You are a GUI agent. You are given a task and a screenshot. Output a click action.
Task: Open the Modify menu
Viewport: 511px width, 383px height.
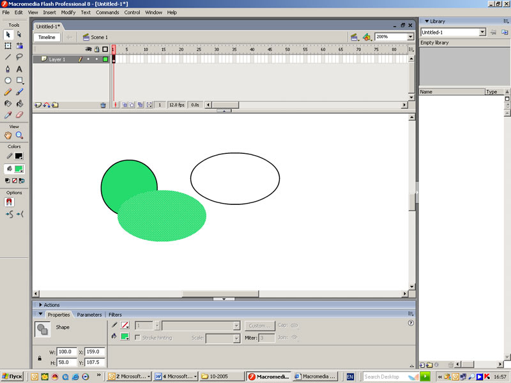click(68, 12)
